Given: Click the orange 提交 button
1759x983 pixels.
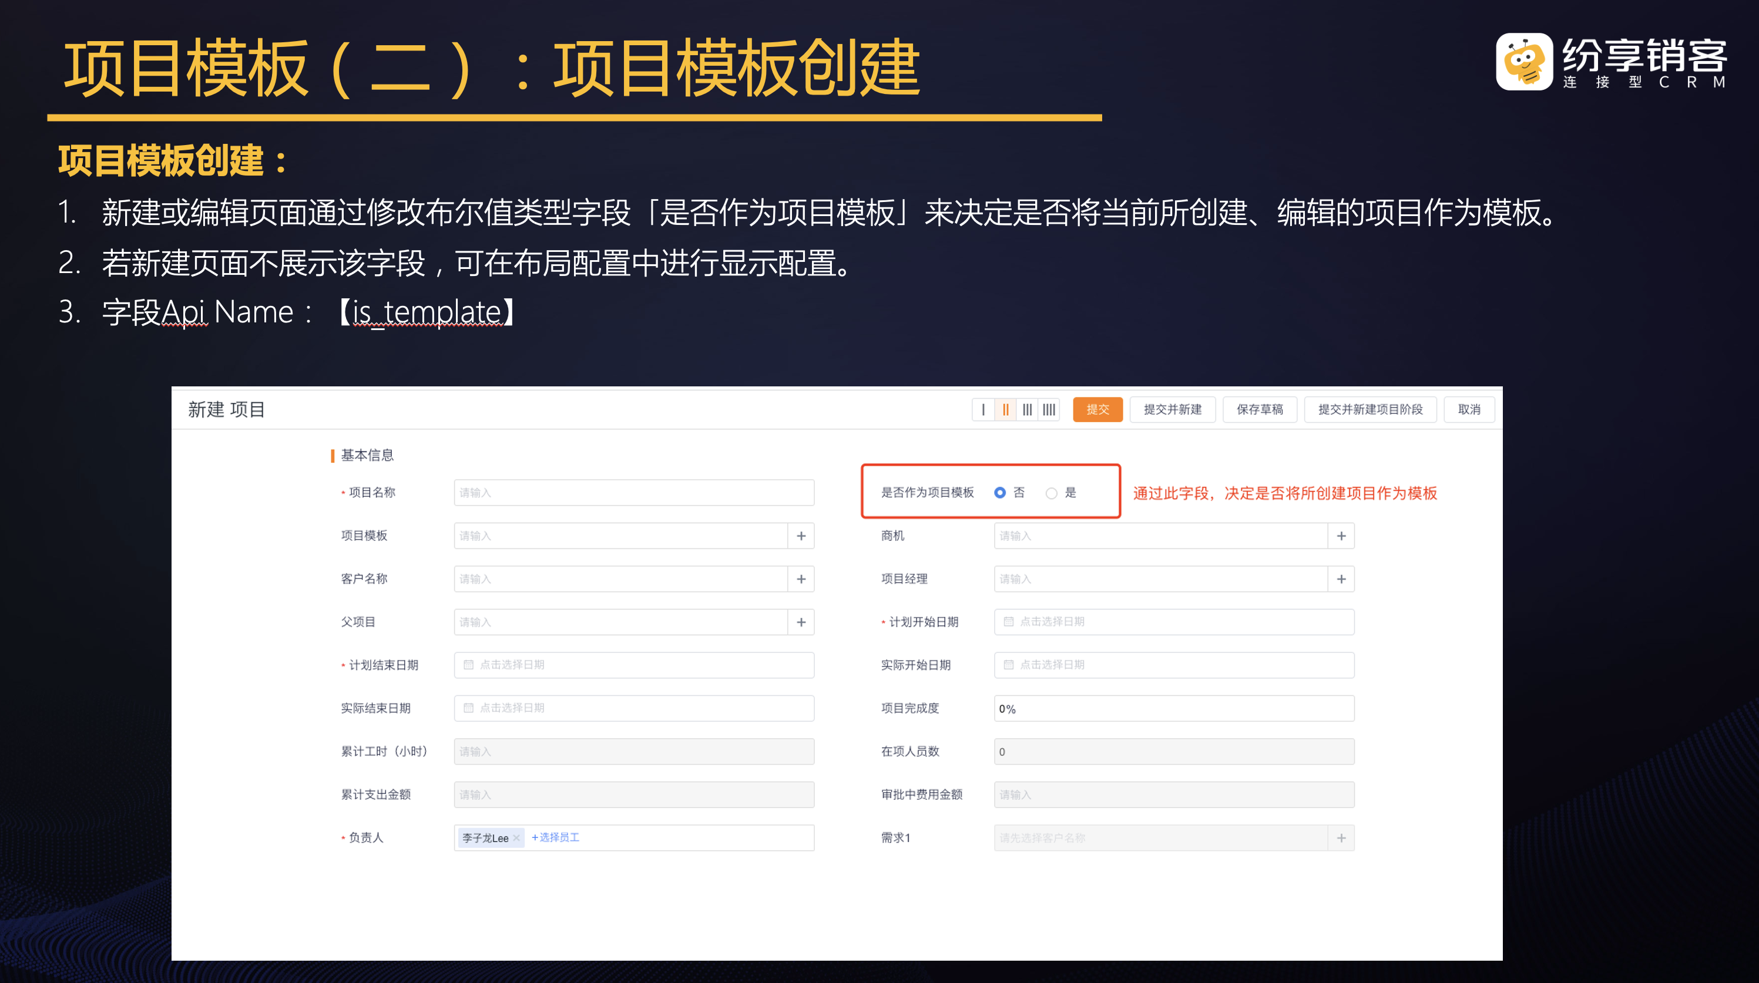Looking at the screenshot, I should click(x=1097, y=410).
